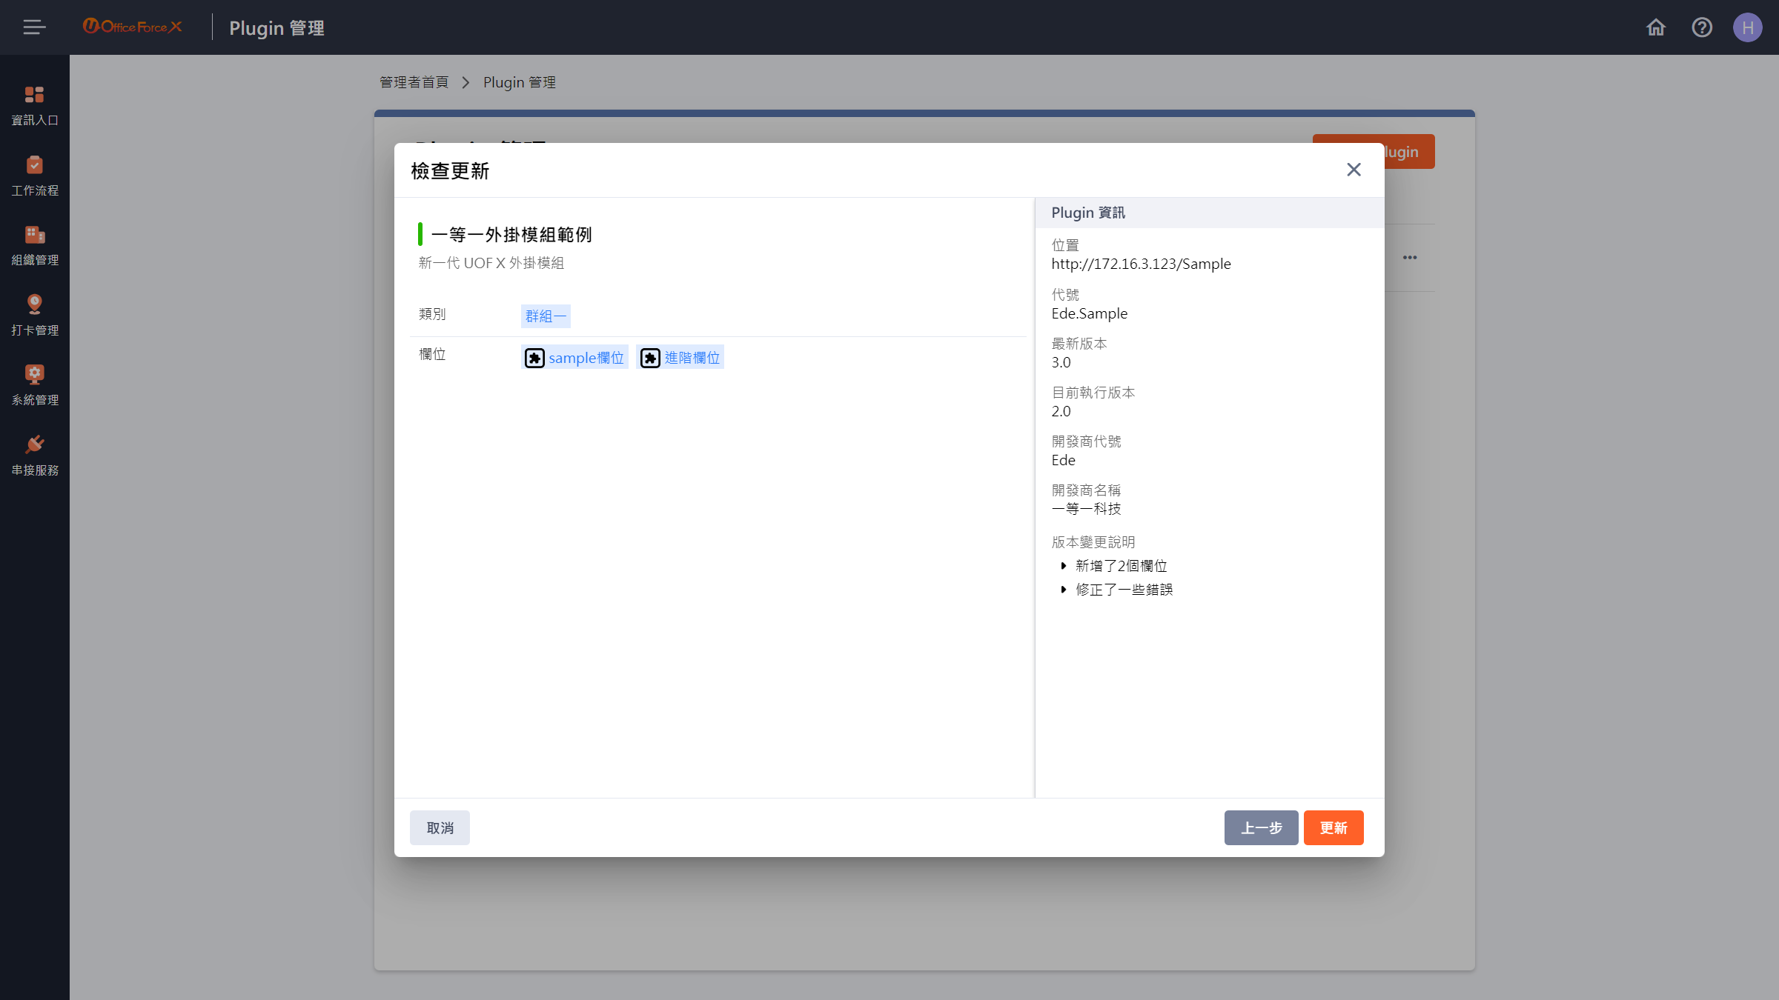Click the 檢查更新 dialog title
This screenshot has width=1779, height=1000.
coord(450,171)
